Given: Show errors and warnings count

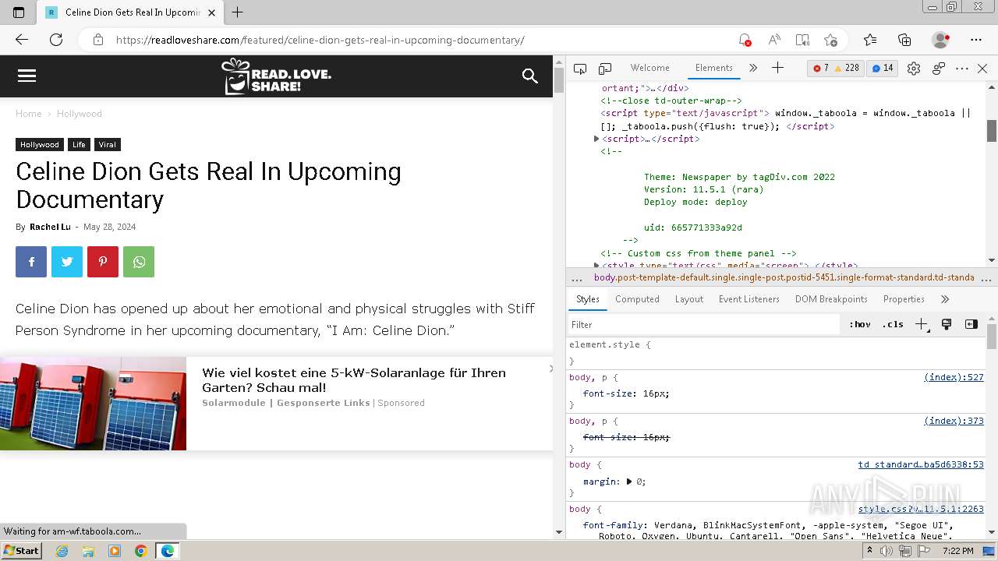Looking at the screenshot, I should point(836,69).
